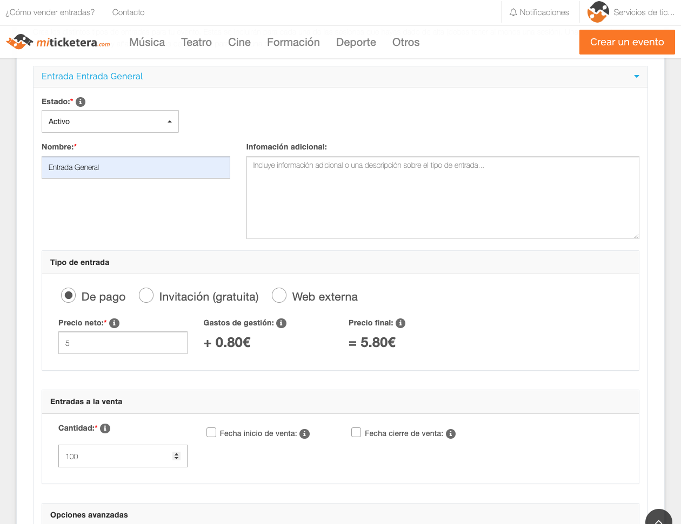Click the scroll-to-top arrow button
The image size is (681, 524).
(658, 519)
